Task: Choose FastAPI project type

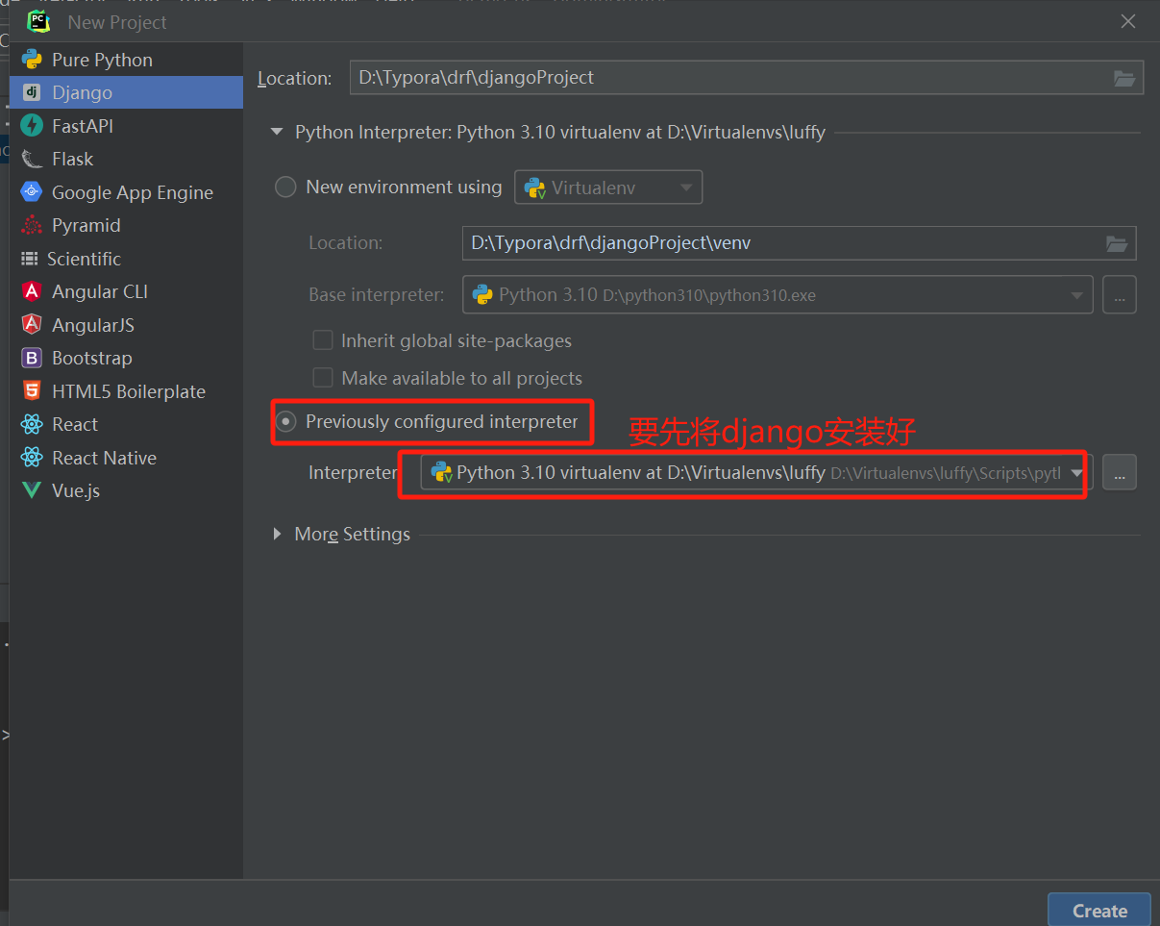Action: pos(126,126)
